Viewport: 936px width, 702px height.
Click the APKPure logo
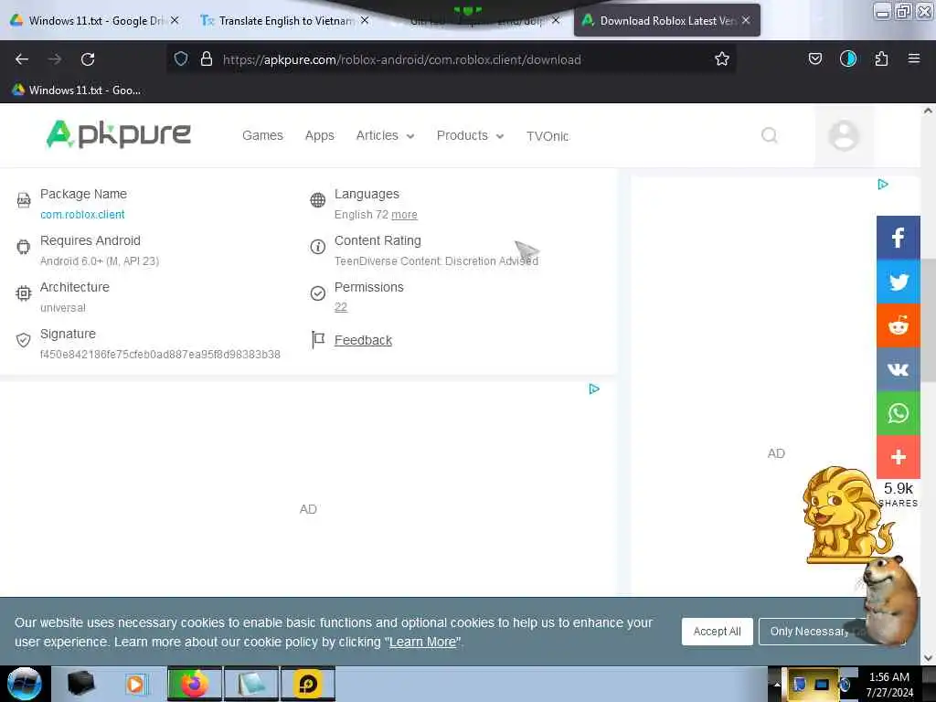(x=118, y=133)
